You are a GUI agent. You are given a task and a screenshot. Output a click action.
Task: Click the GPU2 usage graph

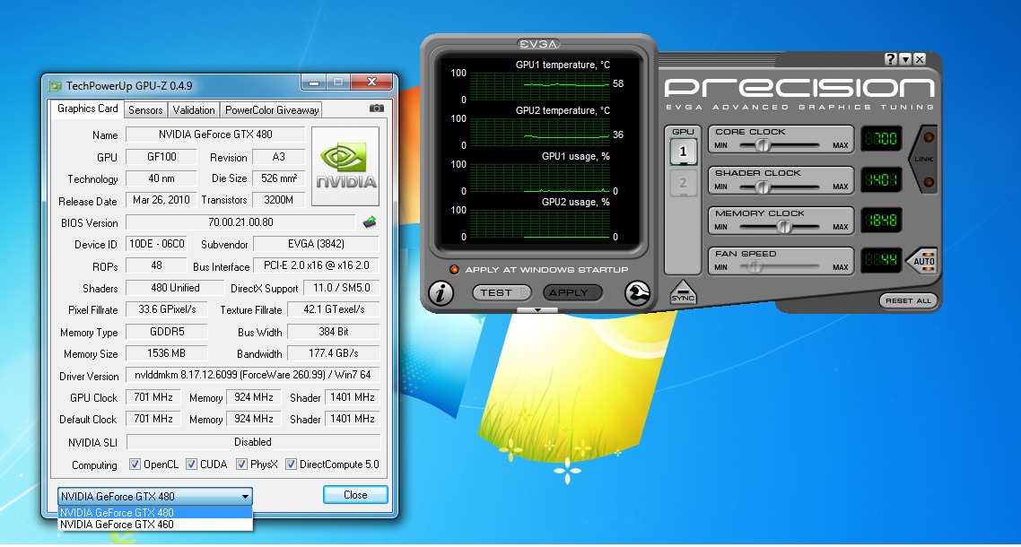click(539, 222)
